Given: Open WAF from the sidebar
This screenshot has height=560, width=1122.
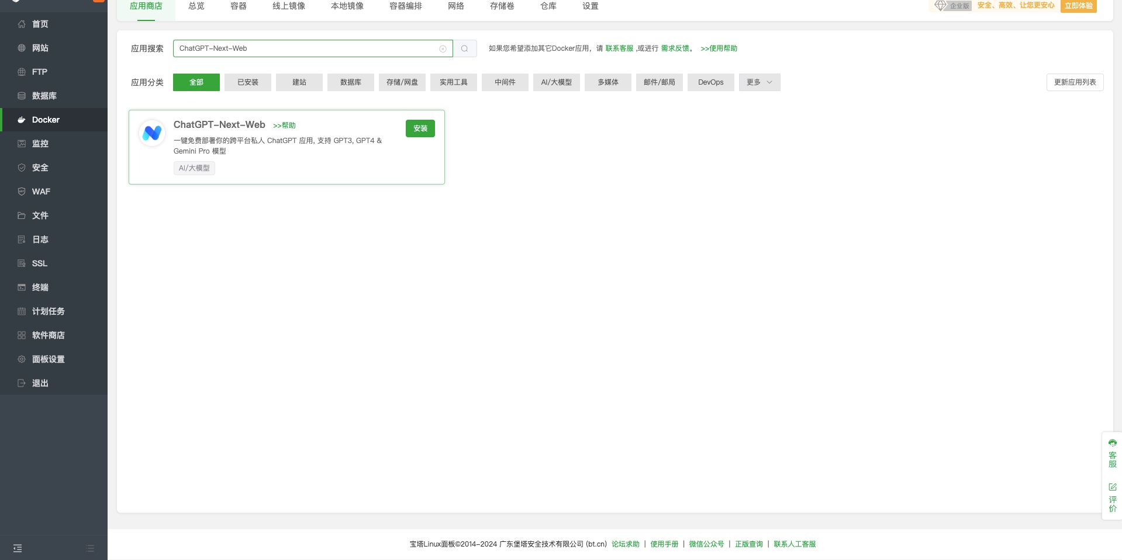Looking at the screenshot, I should 41,192.
